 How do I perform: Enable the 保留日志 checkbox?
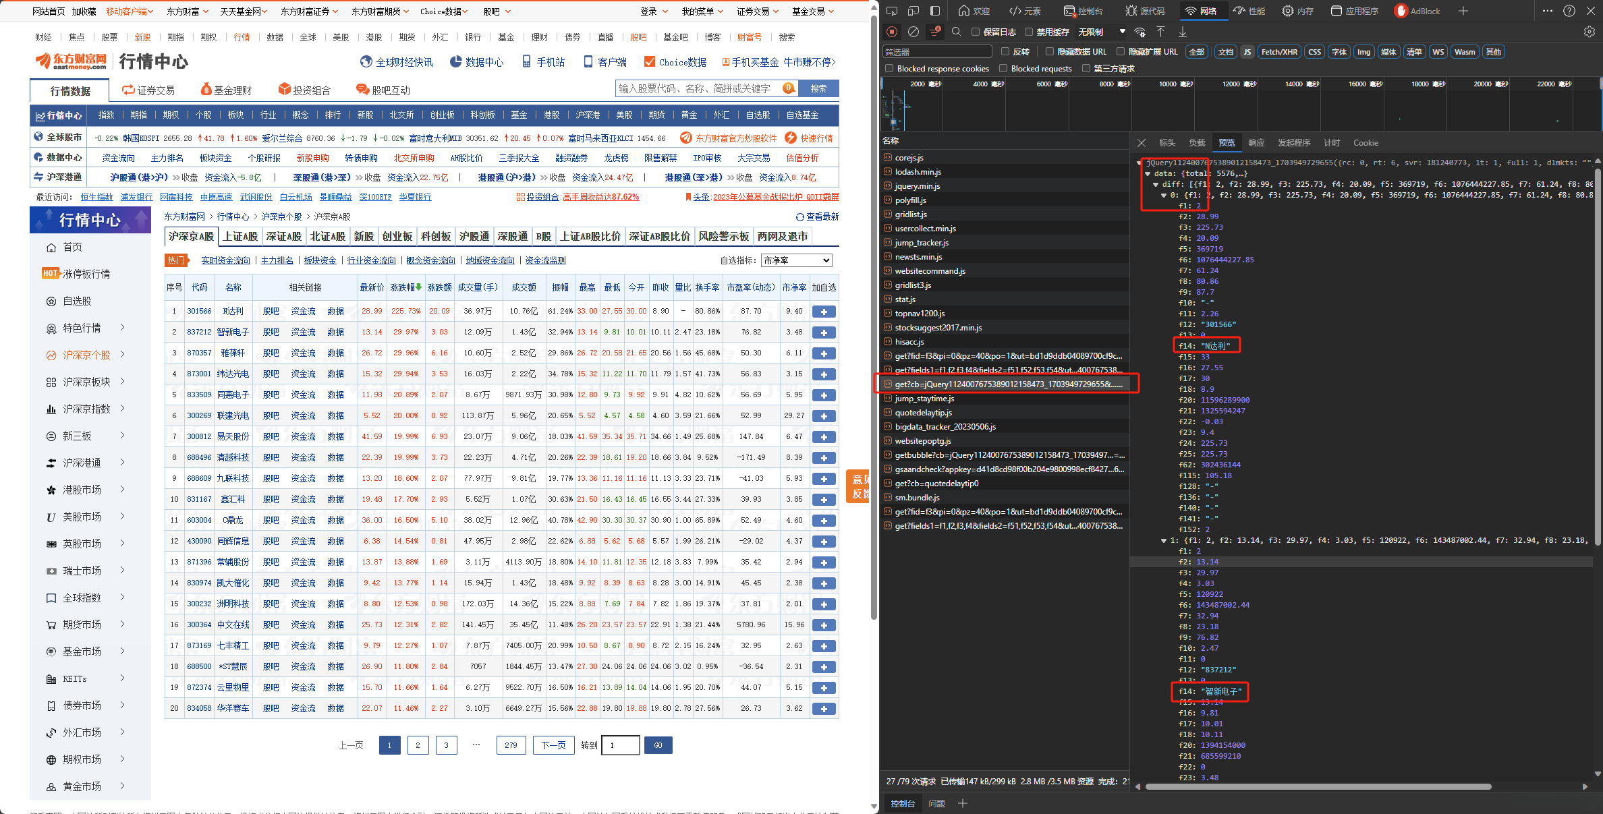tap(976, 32)
